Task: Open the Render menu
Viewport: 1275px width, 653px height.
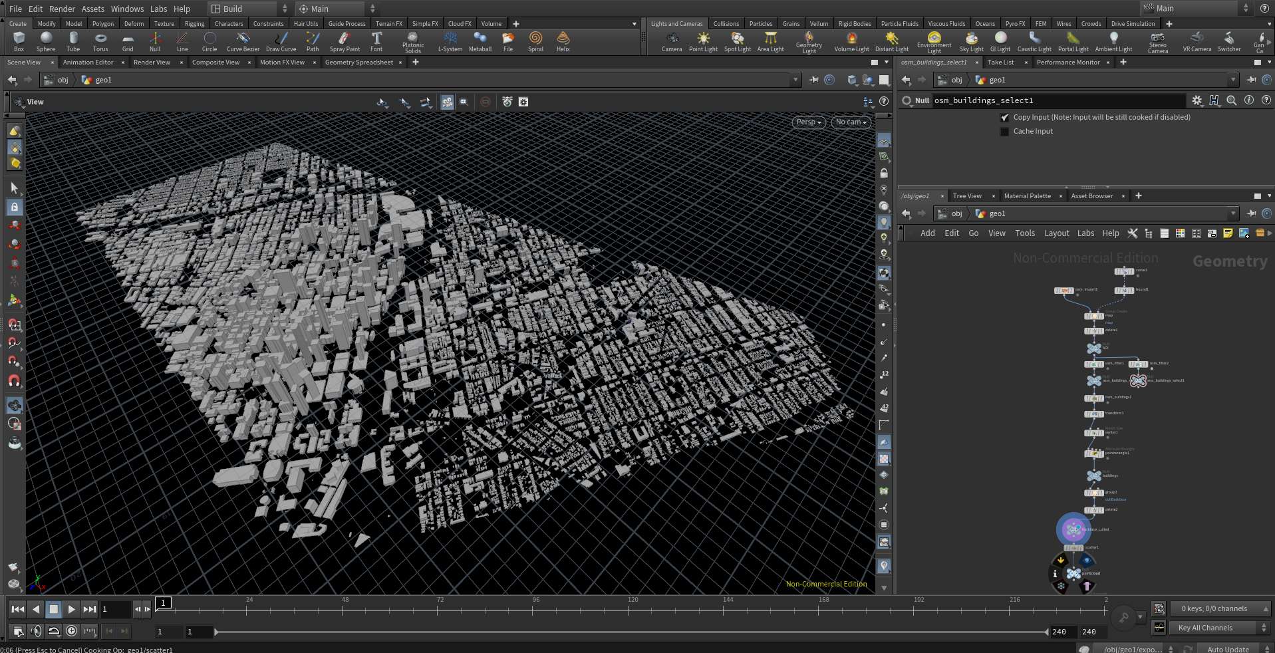Action: (x=62, y=9)
